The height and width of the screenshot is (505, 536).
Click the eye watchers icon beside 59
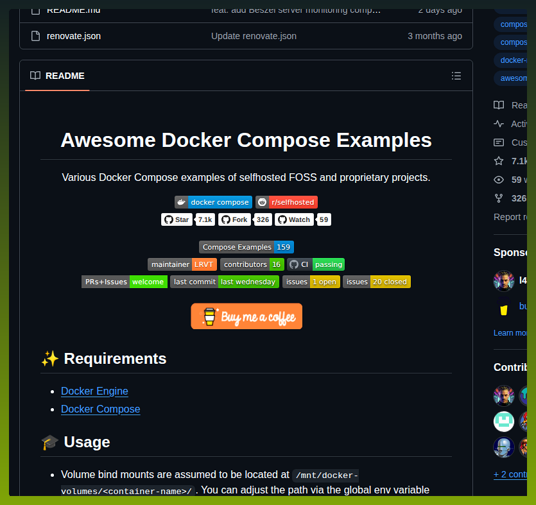pyautogui.click(x=499, y=180)
